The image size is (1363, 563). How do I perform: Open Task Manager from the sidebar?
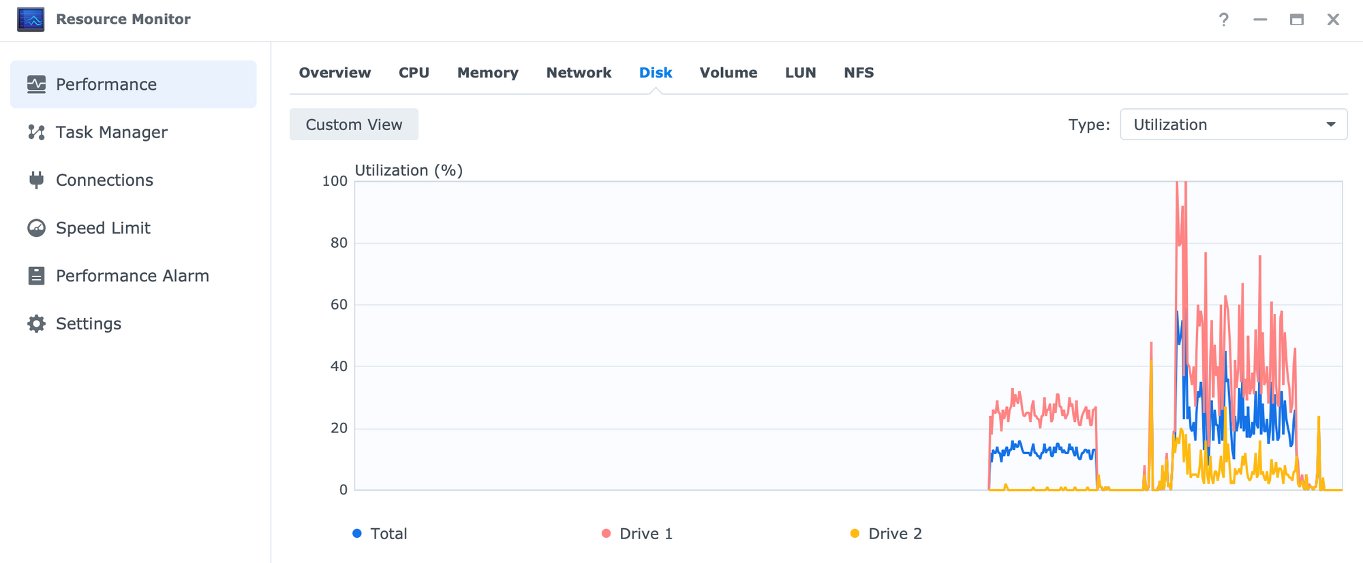[134, 132]
